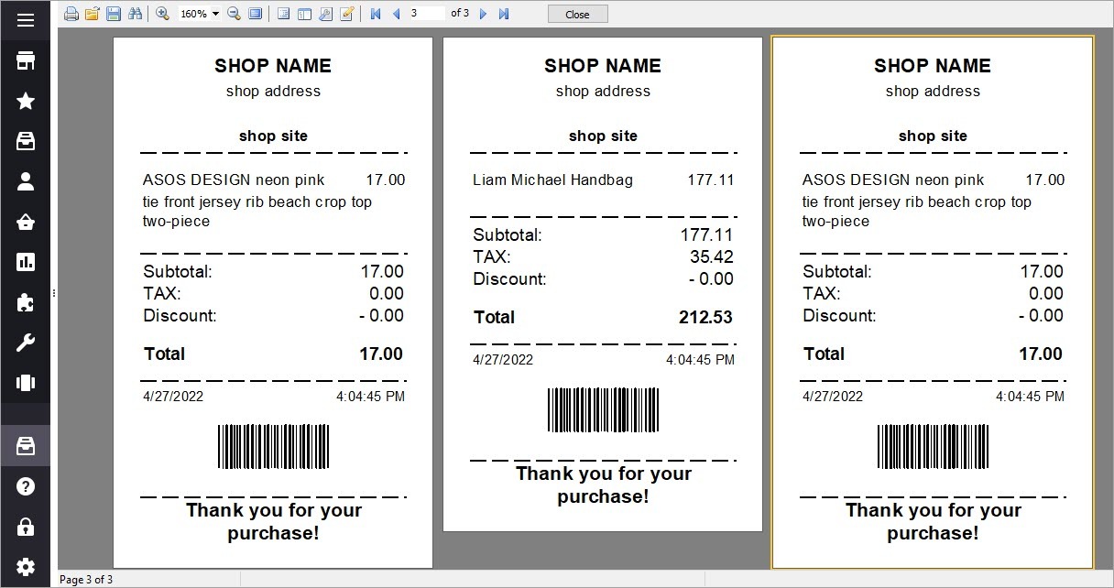Click the Open folder icon in the toolbar
The image size is (1114, 588).
tap(93, 14)
